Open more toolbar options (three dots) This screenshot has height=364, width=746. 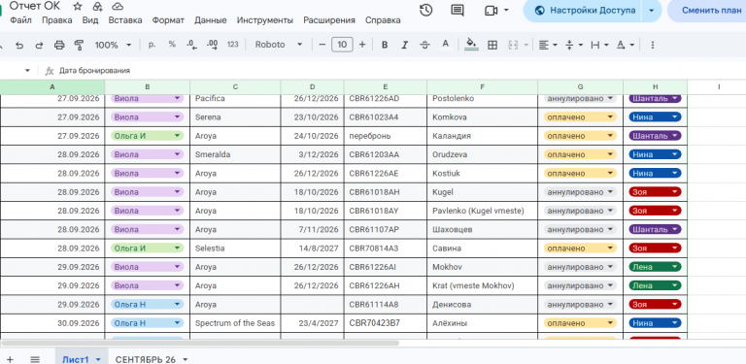click(653, 46)
